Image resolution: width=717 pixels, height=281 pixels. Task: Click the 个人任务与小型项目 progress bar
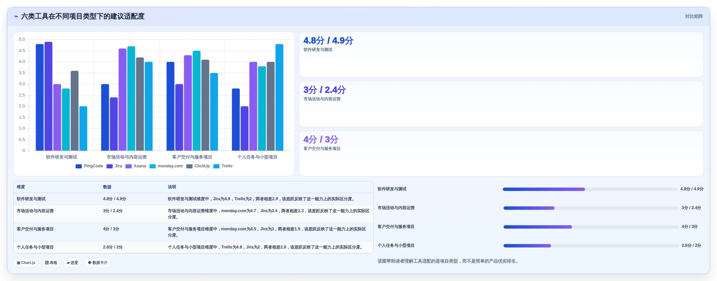click(591, 246)
